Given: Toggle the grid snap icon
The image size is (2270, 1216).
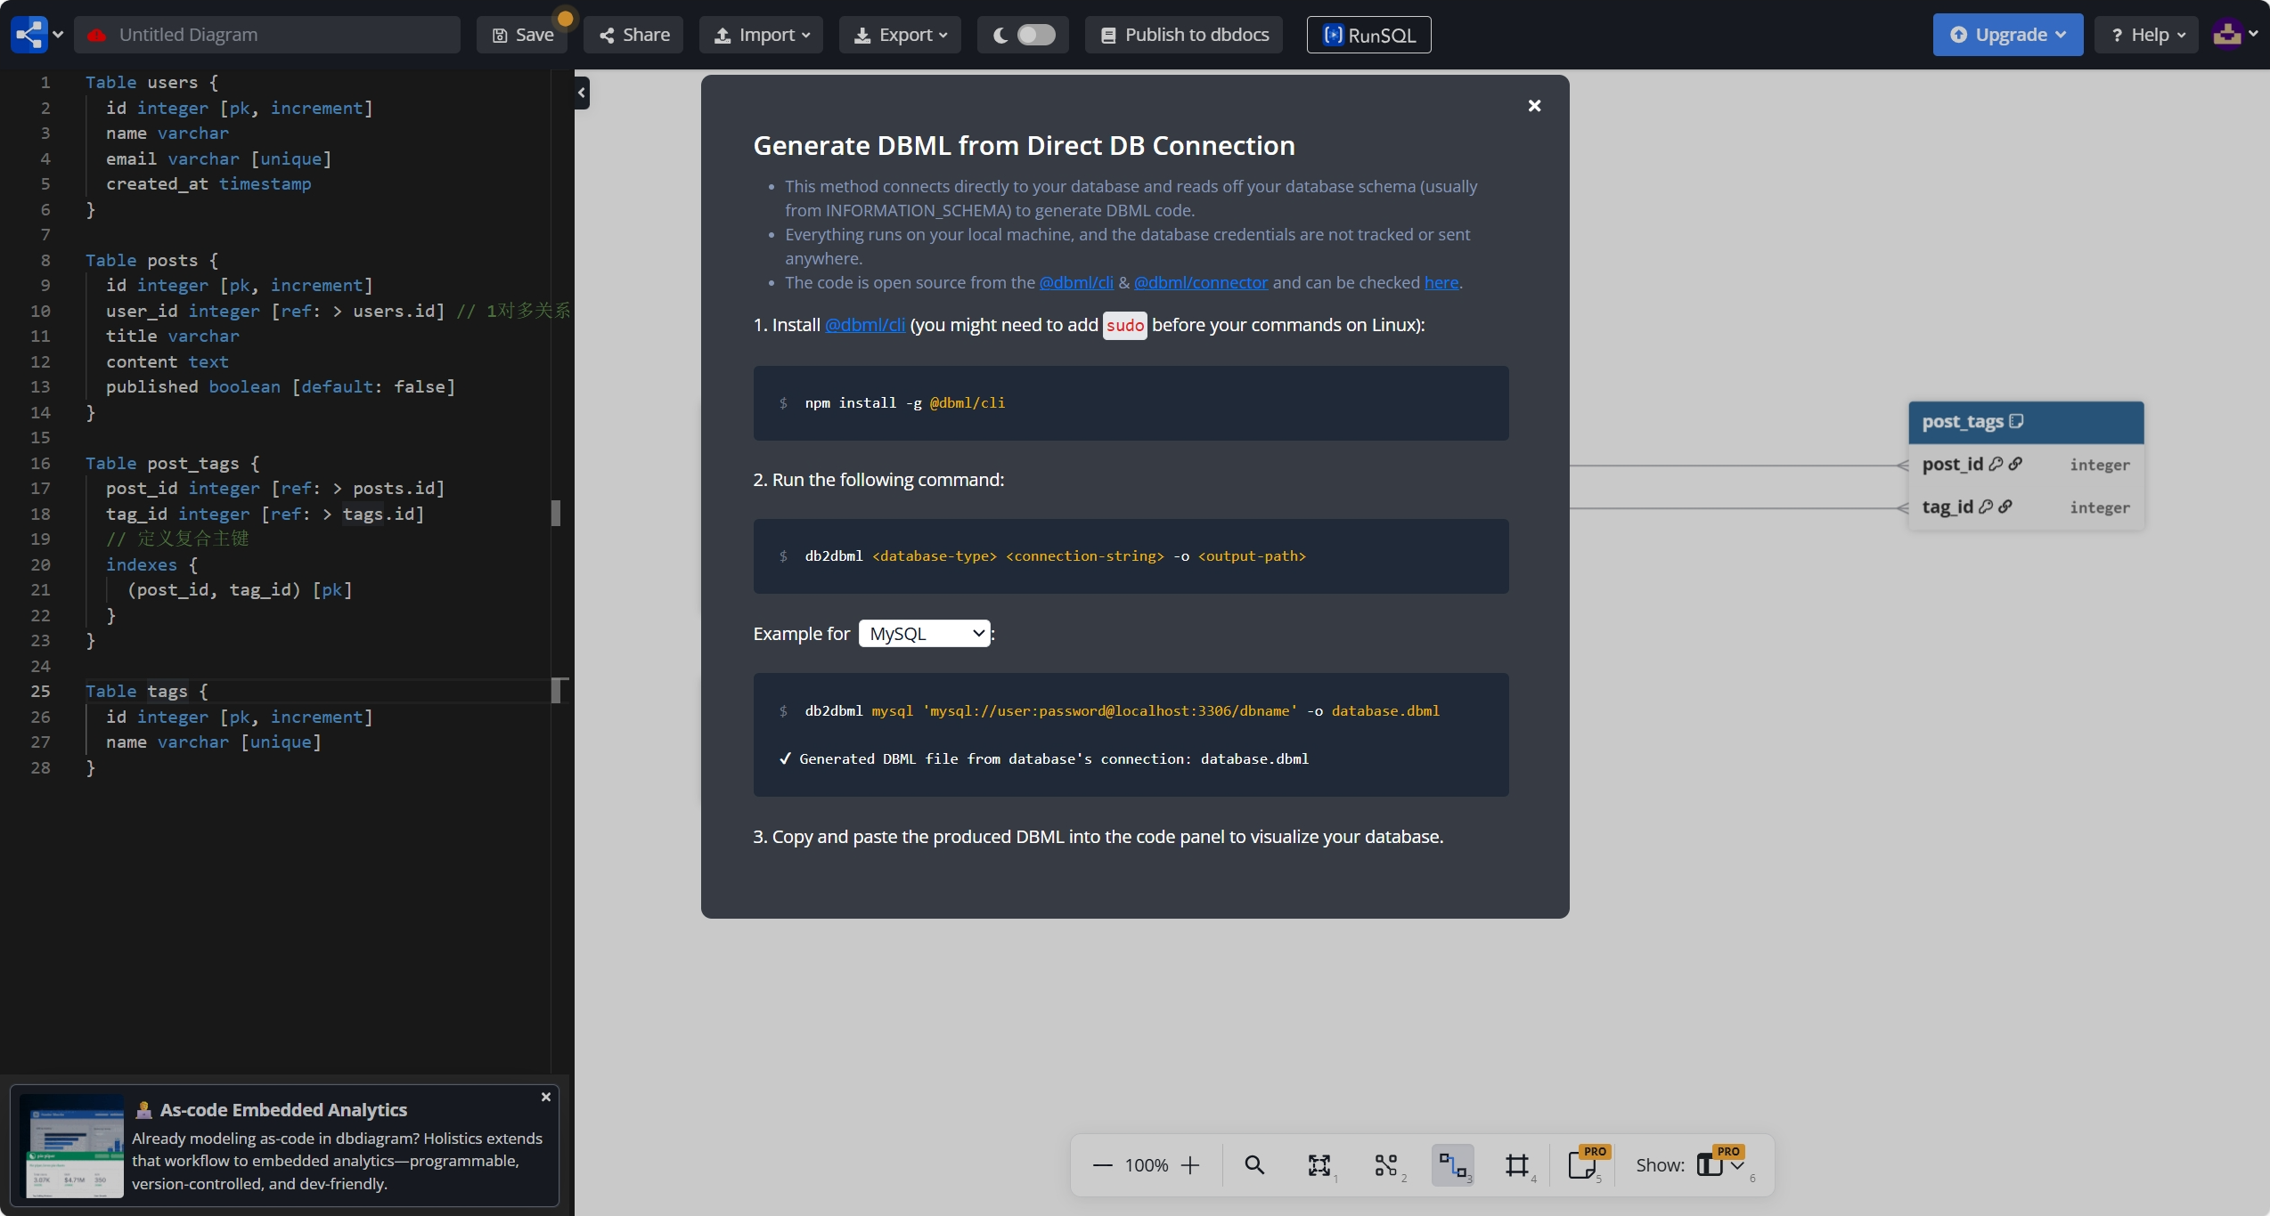Looking at the screenshot, I should pos(1516,1165).
